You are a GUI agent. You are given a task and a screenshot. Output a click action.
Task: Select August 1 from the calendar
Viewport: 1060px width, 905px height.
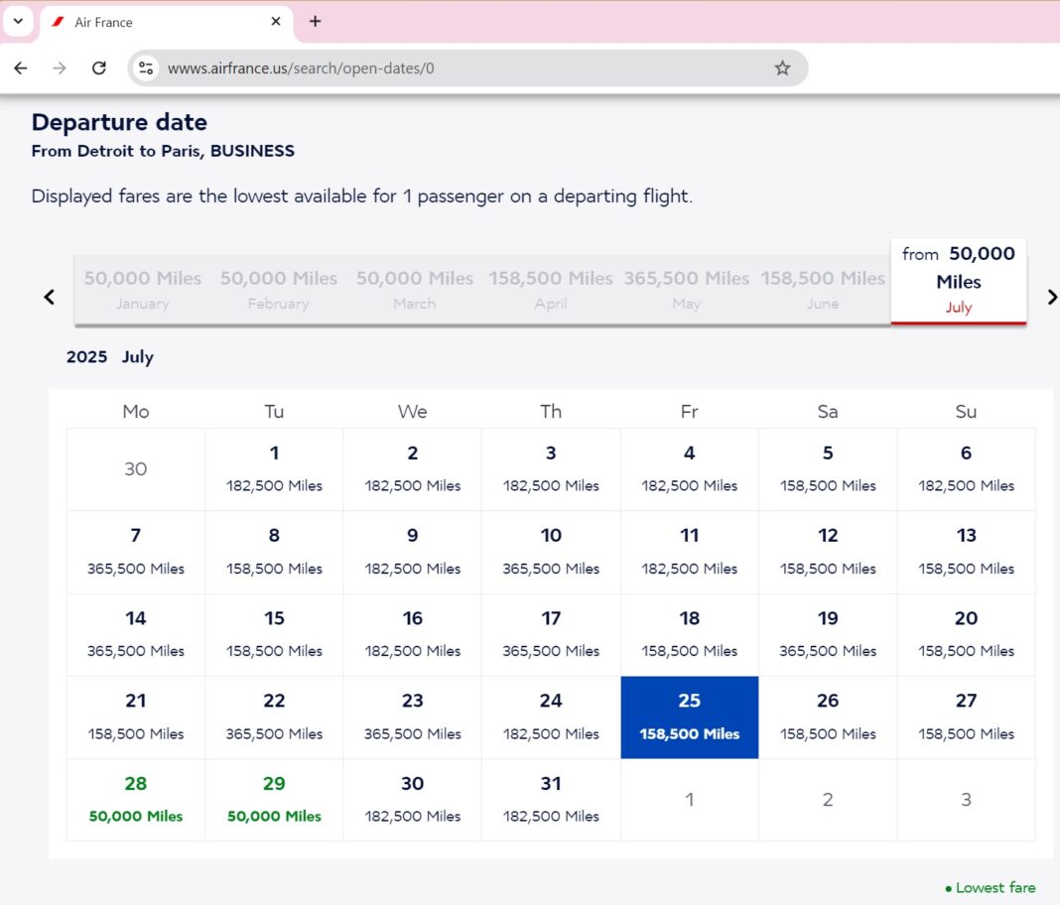[689, 799]
